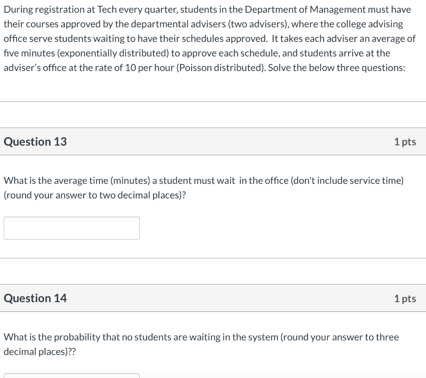Click the quiz introduction paragraph
This screenshot has height=378, width=426.
point(208,38)
